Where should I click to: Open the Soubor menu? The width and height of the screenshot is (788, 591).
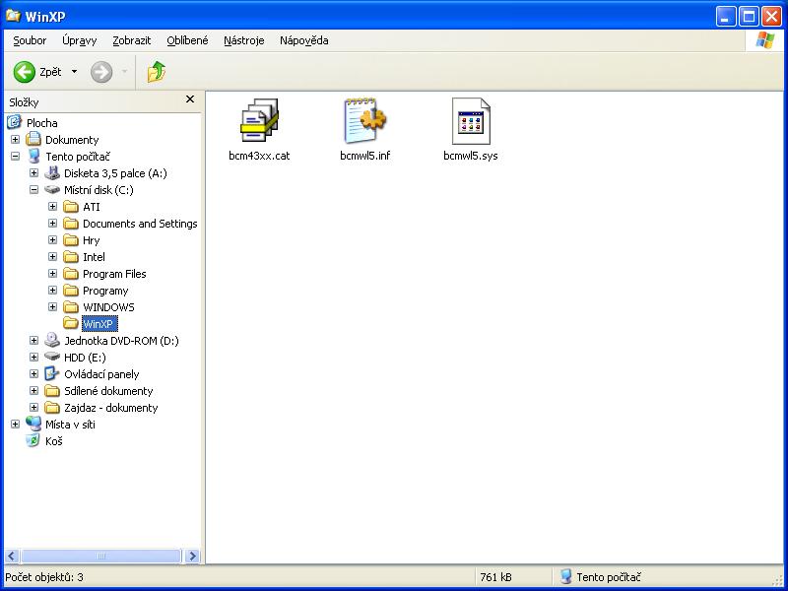[x=30, y=40]
